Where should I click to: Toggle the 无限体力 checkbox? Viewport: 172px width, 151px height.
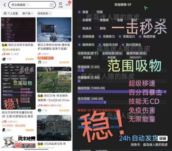[x=100, y=36]
